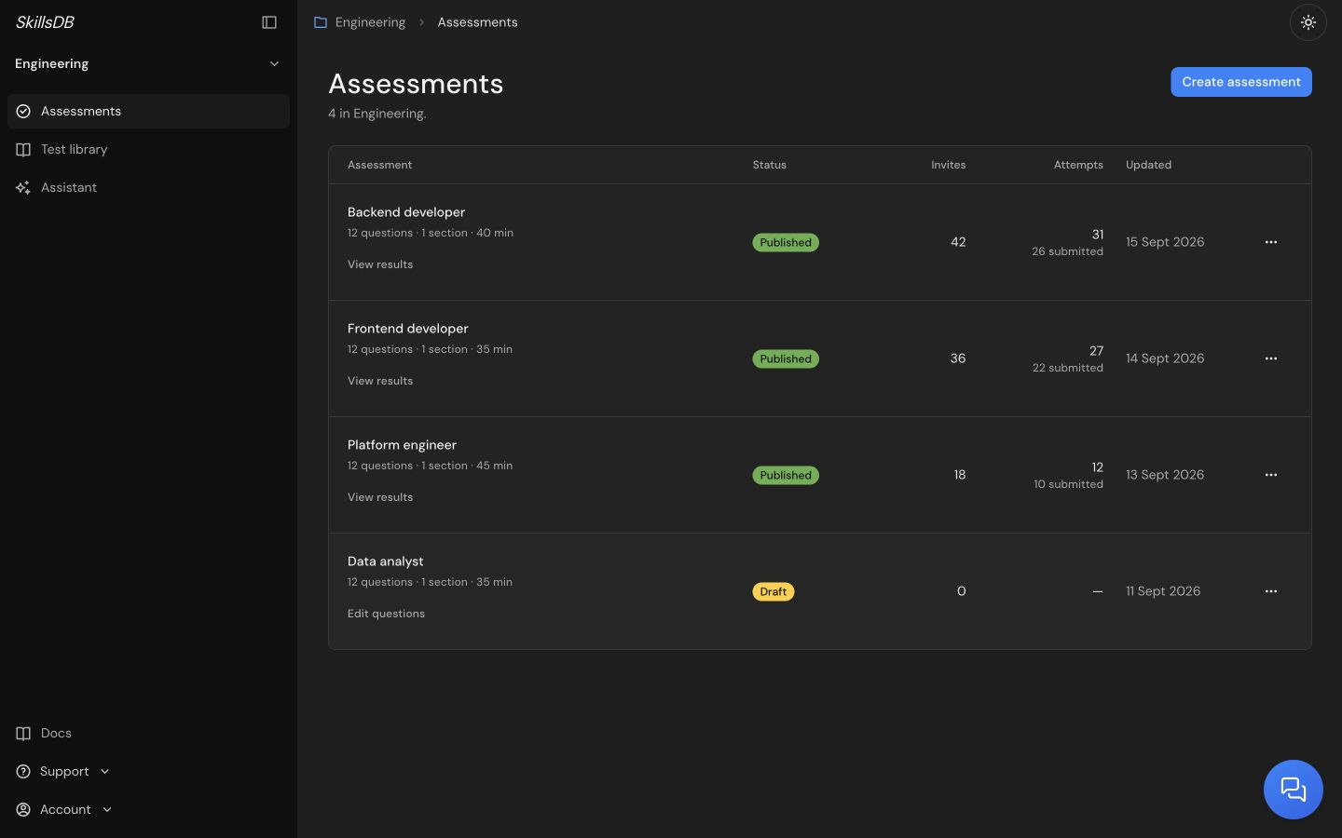Click the Published badge for Backend developer

point(786,242)
